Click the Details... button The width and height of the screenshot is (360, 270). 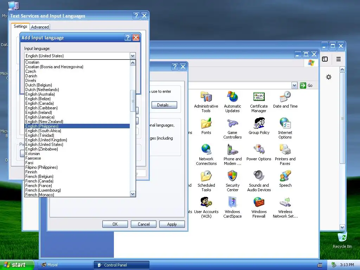tap(164, 105)
